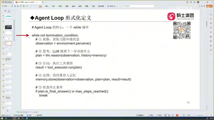Image resolution: width=214 pixels, height=120 pixels.
Task: Click the user avatar icon in the title bar
Action: (198, 2)
